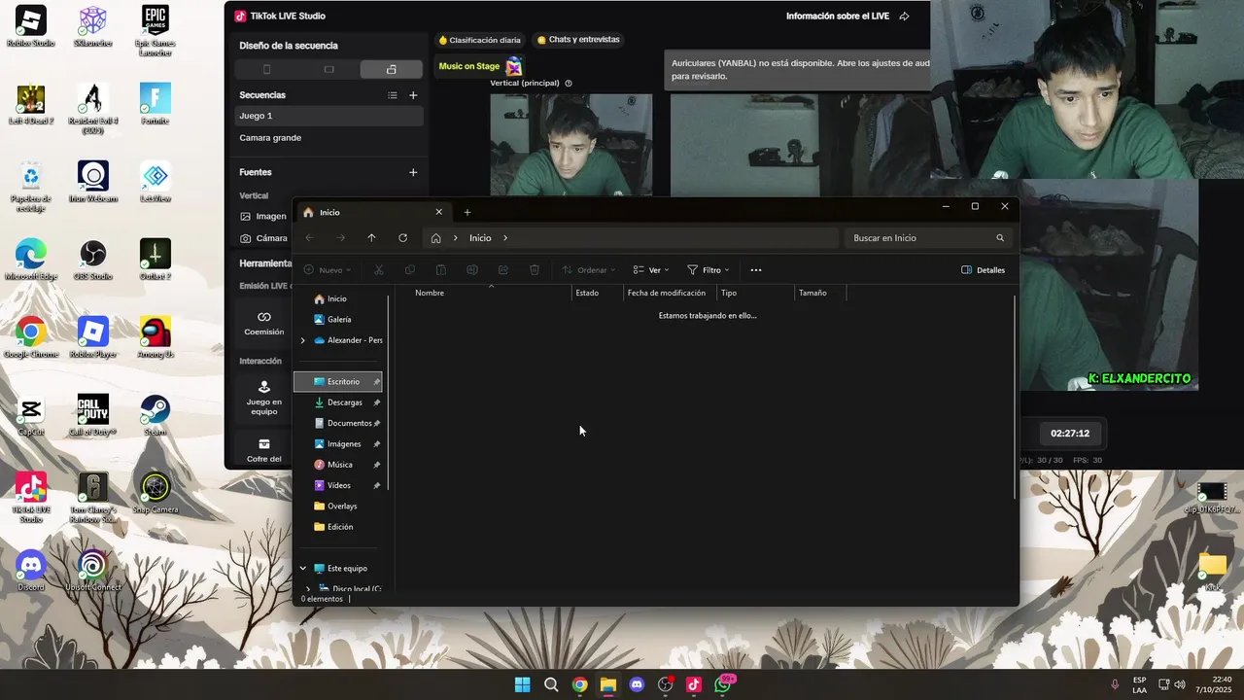Screen dimensions: 1244x700
Task: Select Inicio in the navigation pane
Action: pos(338,298)
